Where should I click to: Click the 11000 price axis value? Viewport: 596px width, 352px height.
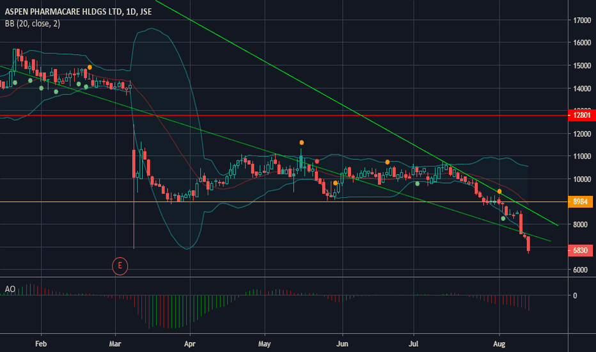(582, 156)
